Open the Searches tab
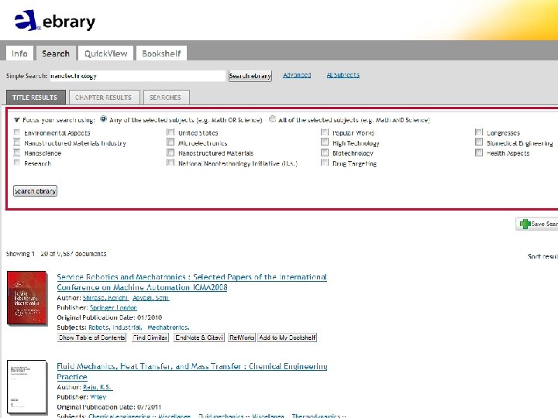 click(166, 98)
